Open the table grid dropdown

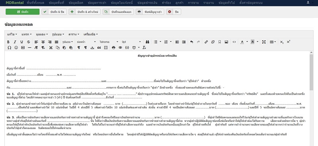[x=273, y=42]
